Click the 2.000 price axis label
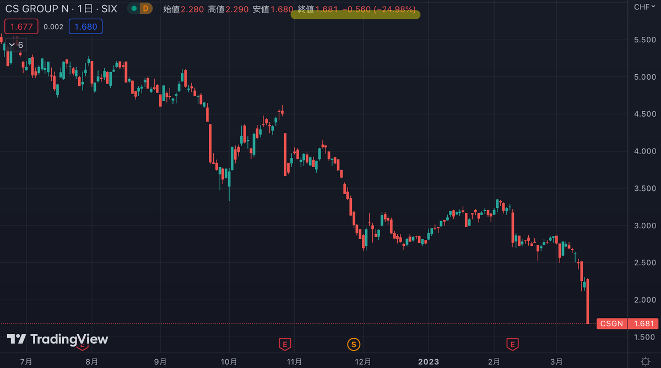Image resolution: width=661 pixels, height=368 pixels. [x=645, y=300]
